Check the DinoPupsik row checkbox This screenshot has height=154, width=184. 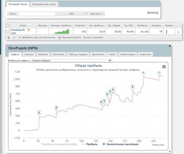[8, 31]
